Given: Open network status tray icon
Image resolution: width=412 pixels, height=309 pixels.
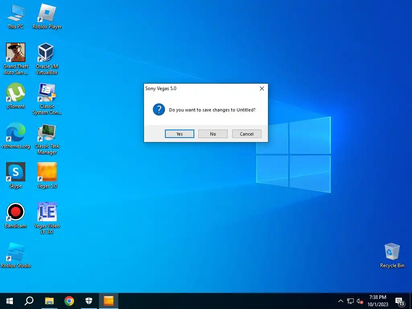Looking at the screenshot, I should 350,301.
